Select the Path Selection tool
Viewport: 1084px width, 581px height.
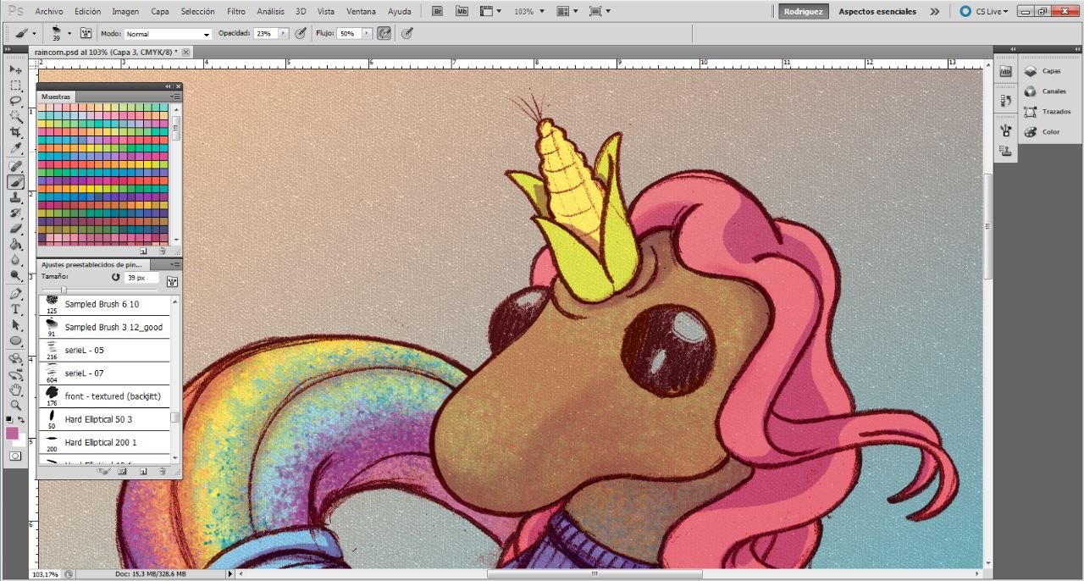(x=15, y=325)
